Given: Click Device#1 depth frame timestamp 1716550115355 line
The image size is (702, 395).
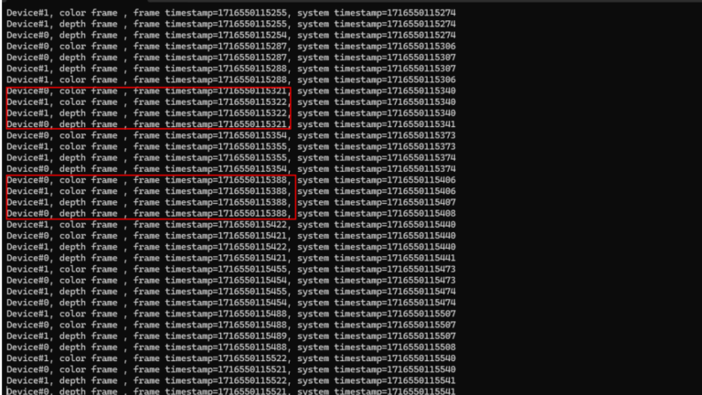Looking at the screenshot, I should [x=231, y=158].
